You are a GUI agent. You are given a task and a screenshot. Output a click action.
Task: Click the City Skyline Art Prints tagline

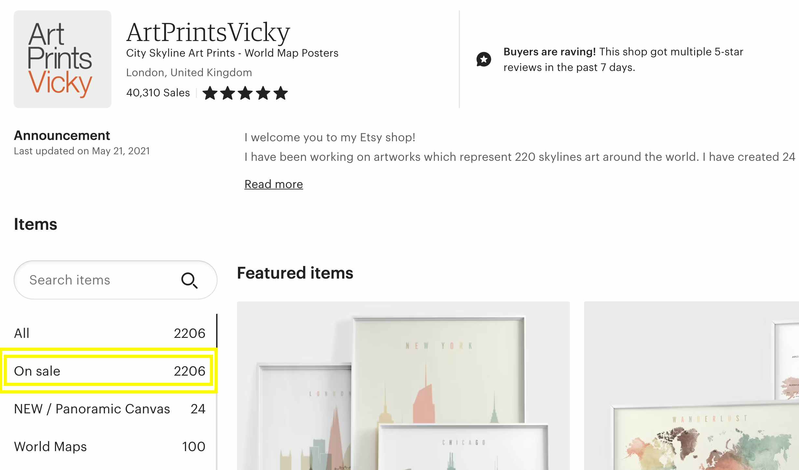pyautogui.click(x=232, y=53)
